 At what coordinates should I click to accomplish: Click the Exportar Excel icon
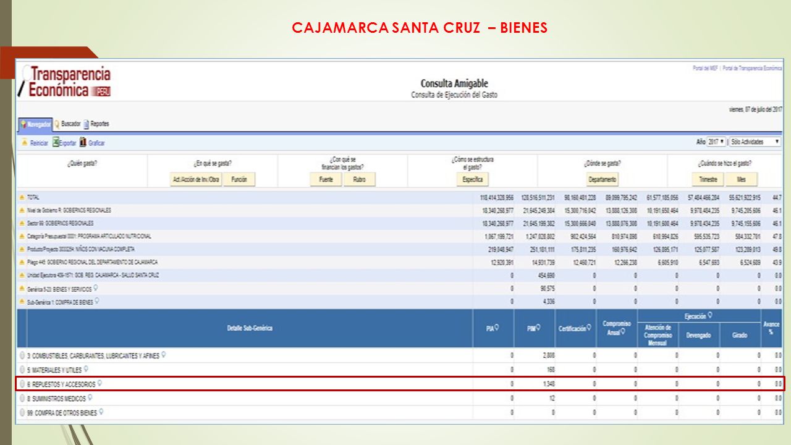[56, 142]
